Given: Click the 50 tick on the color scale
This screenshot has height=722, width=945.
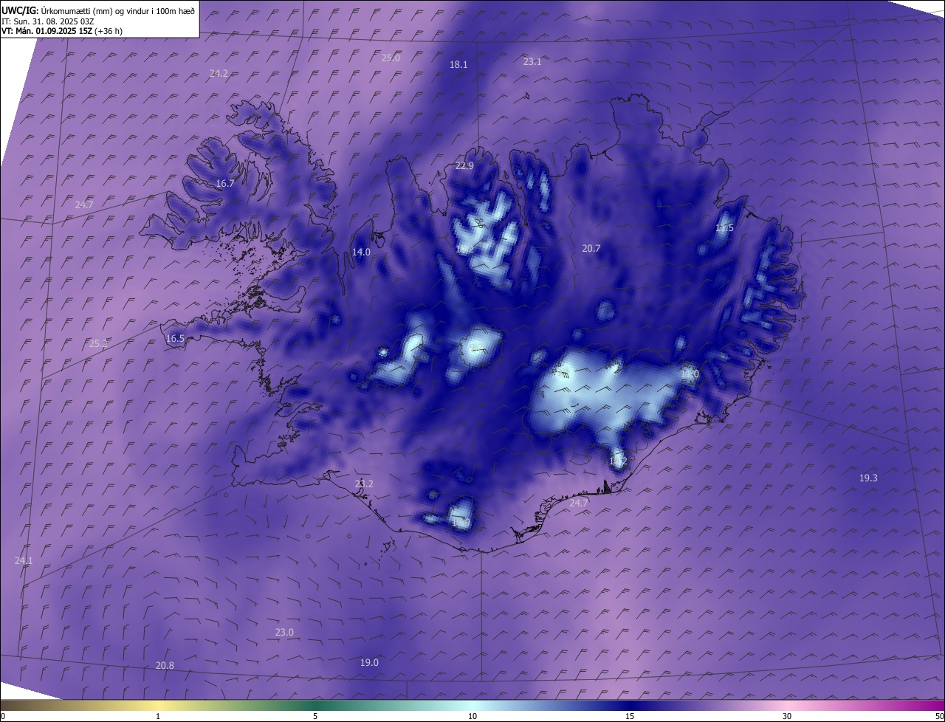Looking at the screenshot, I should [x=939, y=716].
